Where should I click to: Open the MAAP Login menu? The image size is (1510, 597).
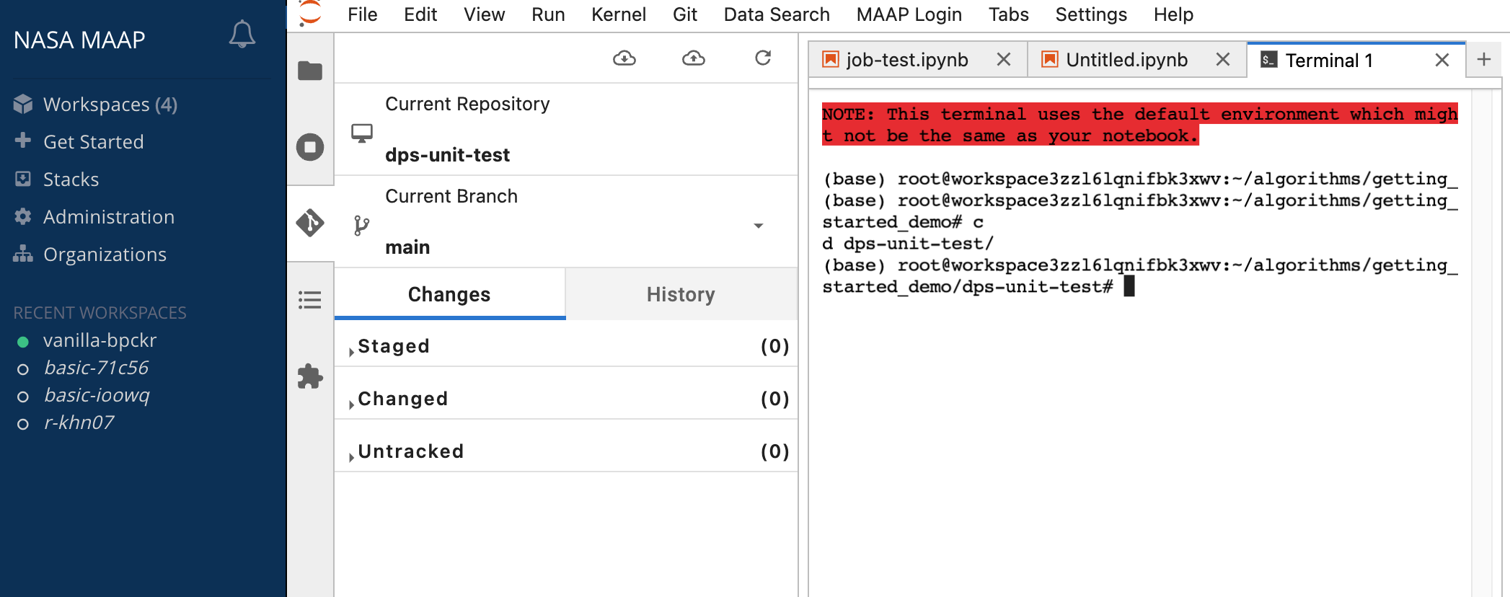(909, 14)
